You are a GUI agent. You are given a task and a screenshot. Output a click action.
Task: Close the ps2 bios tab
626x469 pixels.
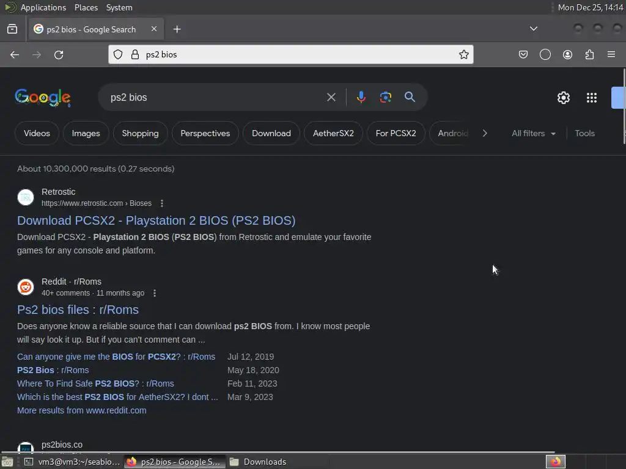point(154,29)
